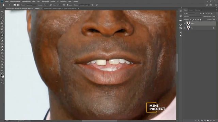Open the Opacity slider arrow in options bar
The height and width of the screenshot is (122, 218).
[48, 5]
